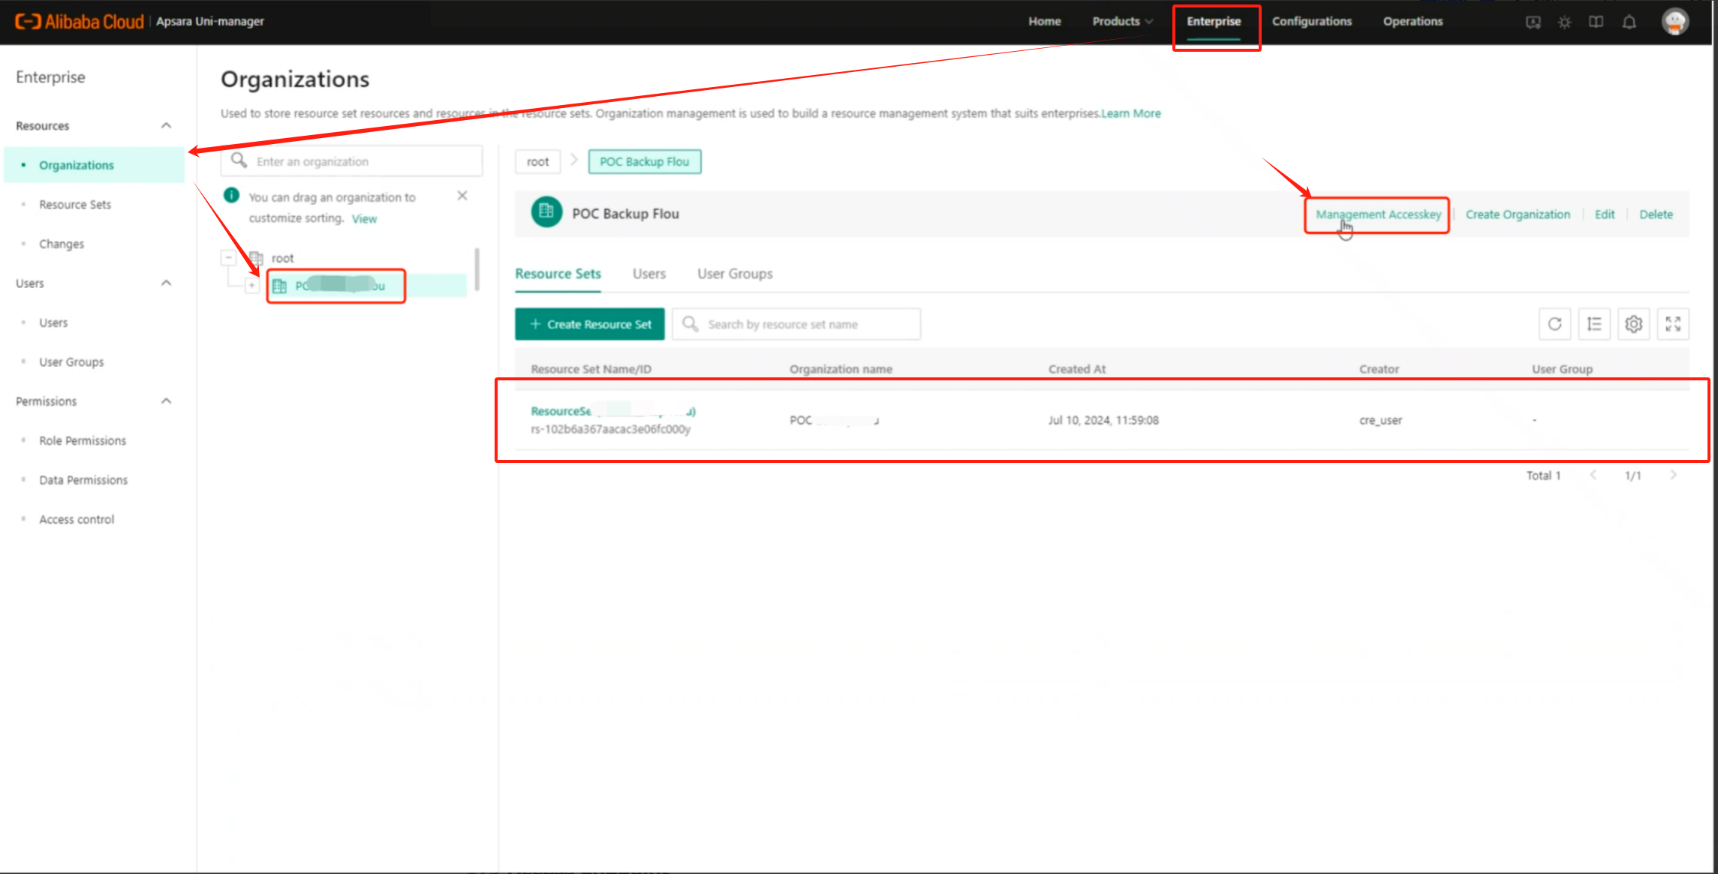Click the search magnifier in organization search
Viewport: 1718px width, 874px height.
point(239,161)
